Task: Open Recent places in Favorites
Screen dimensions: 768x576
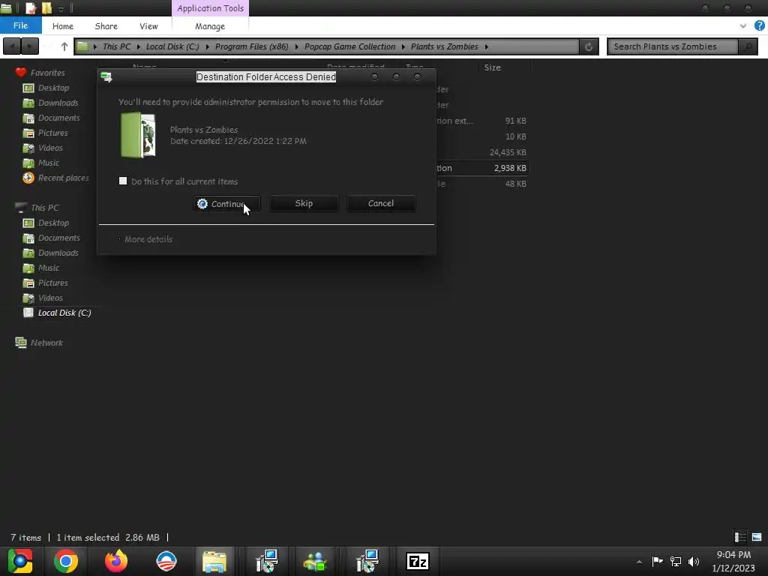Action: (63, 178)
